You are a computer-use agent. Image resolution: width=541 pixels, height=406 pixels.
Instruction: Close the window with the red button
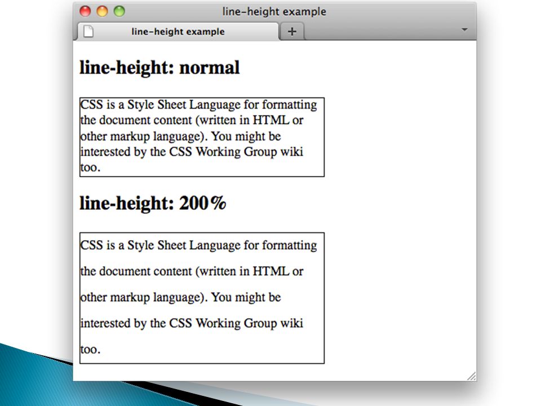(85, 11)
